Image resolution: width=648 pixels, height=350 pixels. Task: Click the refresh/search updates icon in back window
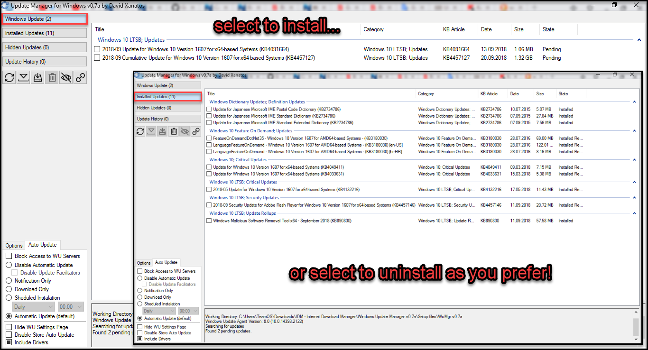[x=9, y=78]
